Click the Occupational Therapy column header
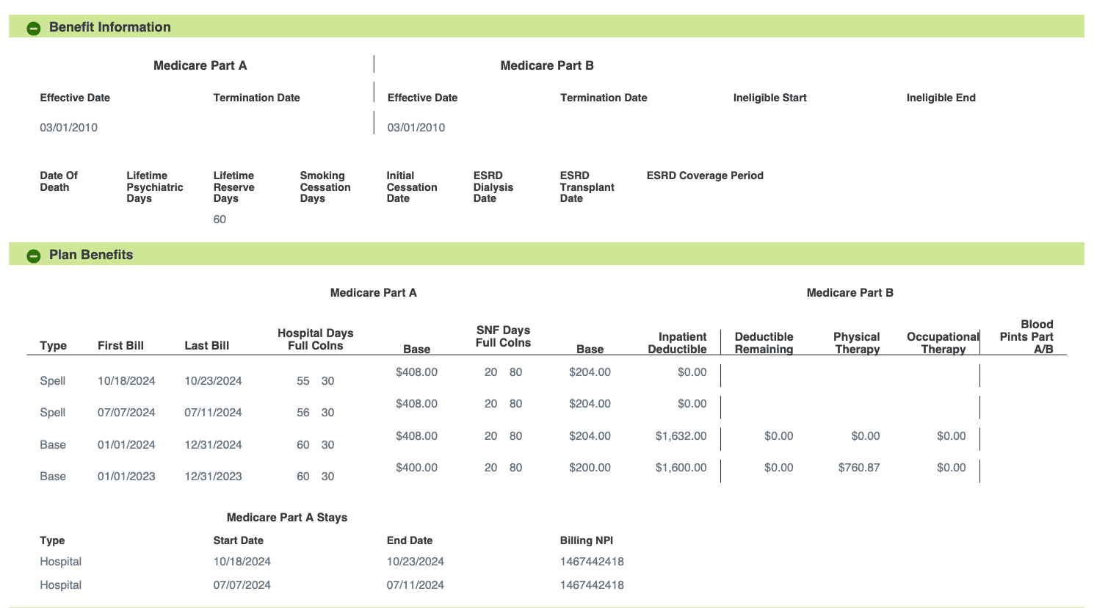Viewport: 1094px width, 608px height. (x=943, y=343)
